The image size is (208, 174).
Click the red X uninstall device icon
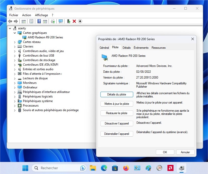click(x=74, y=21)
